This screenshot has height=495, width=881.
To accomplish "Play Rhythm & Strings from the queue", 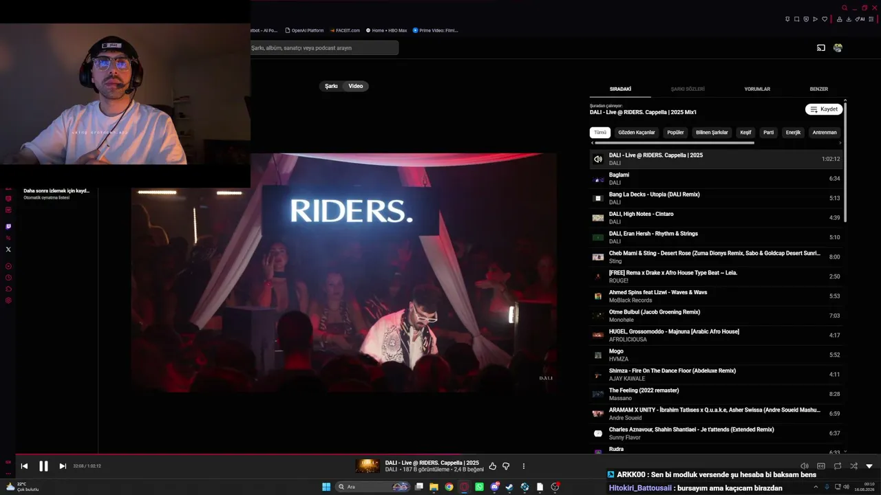I will click(716, 237).
